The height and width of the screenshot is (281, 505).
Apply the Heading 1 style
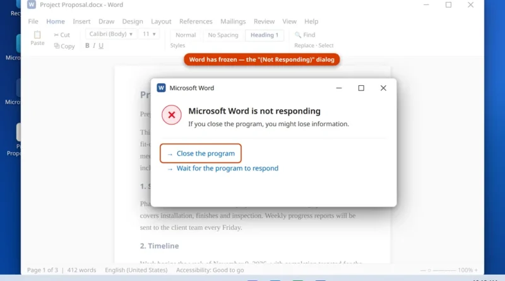[x=264, y=35]
